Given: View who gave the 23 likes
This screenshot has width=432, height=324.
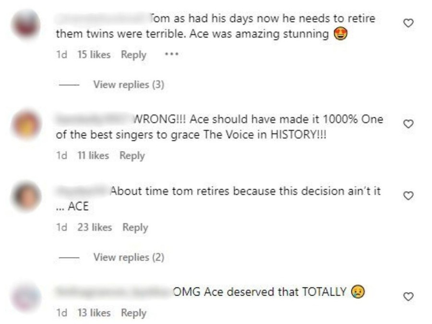Looking at the screenshot, I should click(x=95, y=228).
